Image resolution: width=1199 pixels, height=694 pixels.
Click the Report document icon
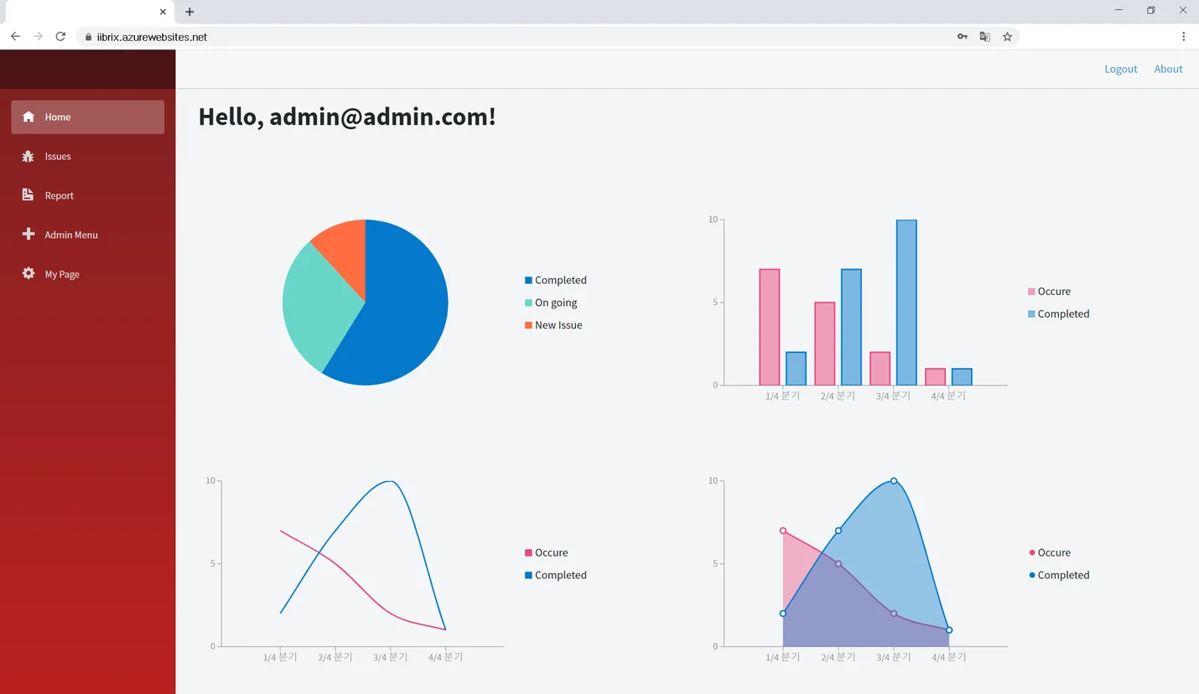pyautogui.click(x=28, y=194)
